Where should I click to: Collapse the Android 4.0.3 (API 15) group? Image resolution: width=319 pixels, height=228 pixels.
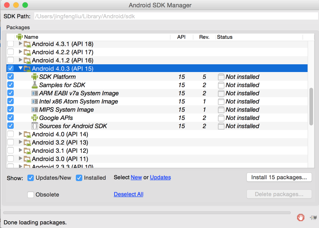pos(20,68)
